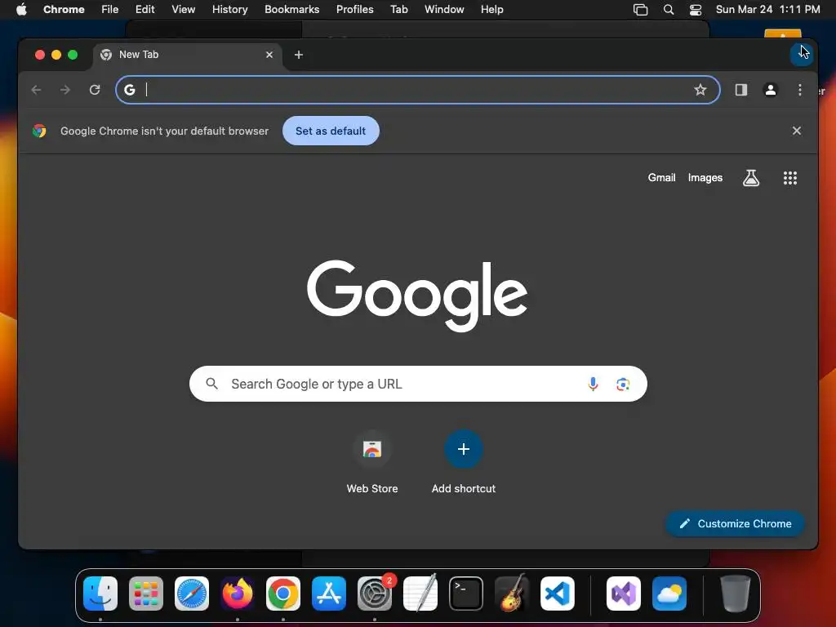Open Visual Studio Code from the Dock
The width and height of the screenshot is (836, 627).
(557, 594)
